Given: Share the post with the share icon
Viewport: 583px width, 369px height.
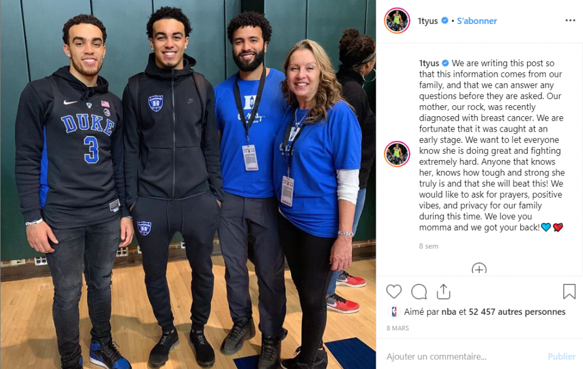Looking at the screenshot, I should [x=444, y=292].
